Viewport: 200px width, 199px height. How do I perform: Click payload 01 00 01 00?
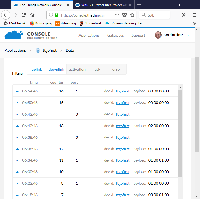tap(159, 160)
